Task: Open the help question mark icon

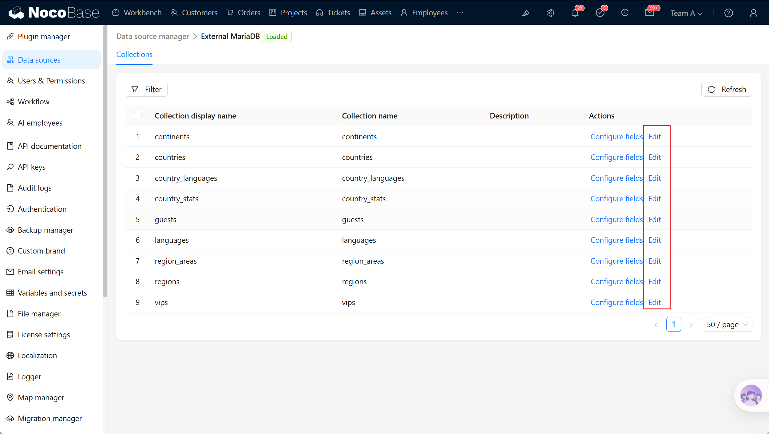Action: coord(729,13)
